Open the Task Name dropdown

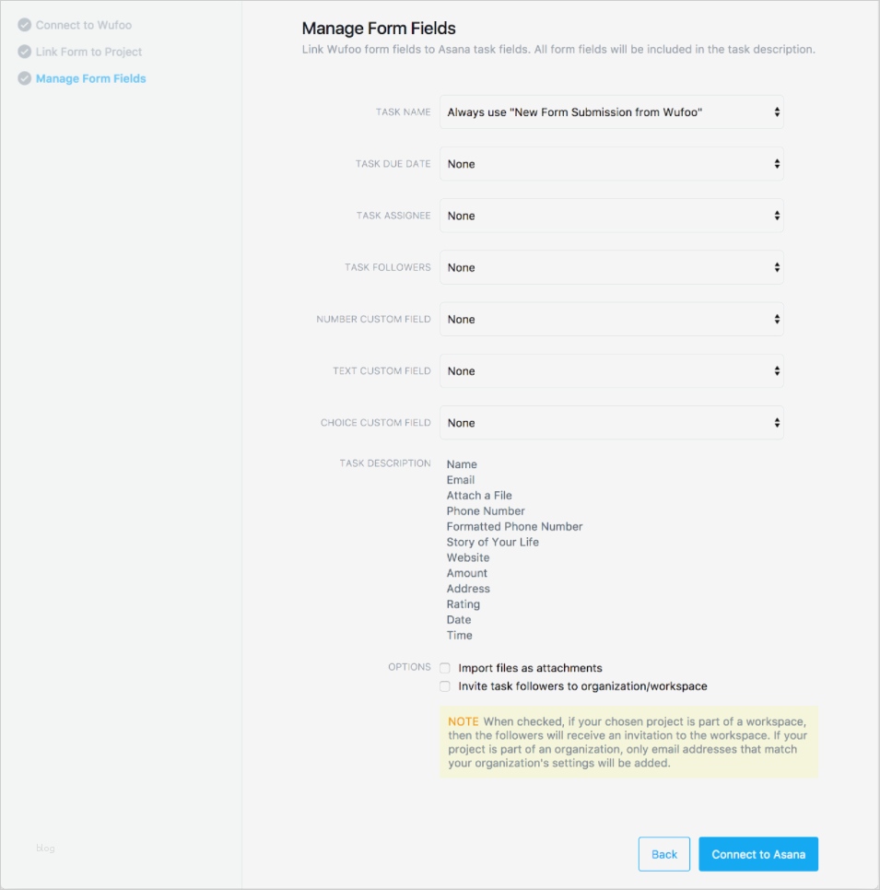612,112
